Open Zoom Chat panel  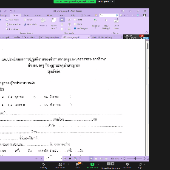(x=78, y=165)
